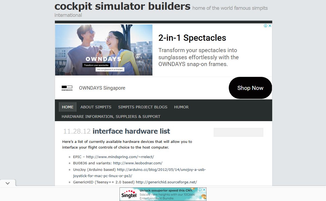The image size is (326, 201).
Task: Click the 'Transform your spectacles' ad description
Action: (199, 57)
